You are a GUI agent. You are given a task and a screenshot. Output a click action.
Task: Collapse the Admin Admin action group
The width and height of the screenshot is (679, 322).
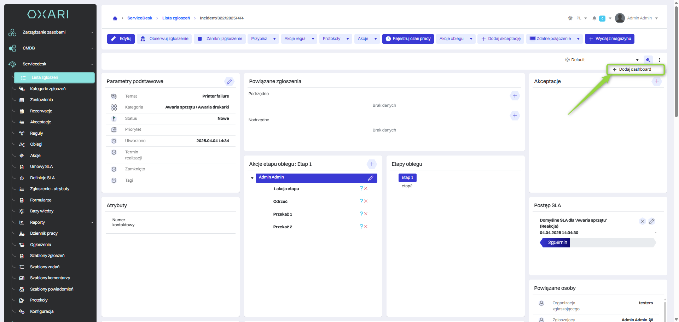(x=252, y=178)
